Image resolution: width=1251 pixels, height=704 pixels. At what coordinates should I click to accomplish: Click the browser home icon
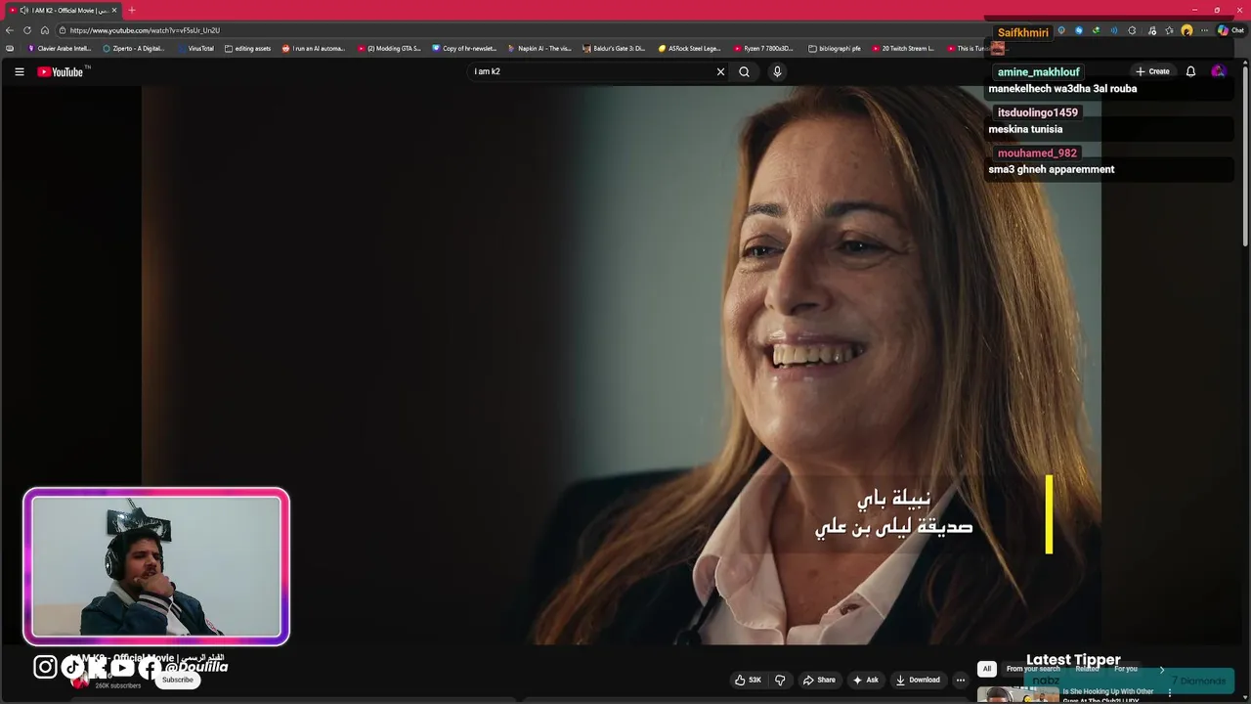click(x=45, y=30)
